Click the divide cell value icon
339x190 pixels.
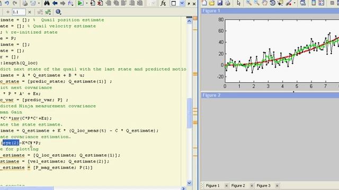click(x=8, y=12)
